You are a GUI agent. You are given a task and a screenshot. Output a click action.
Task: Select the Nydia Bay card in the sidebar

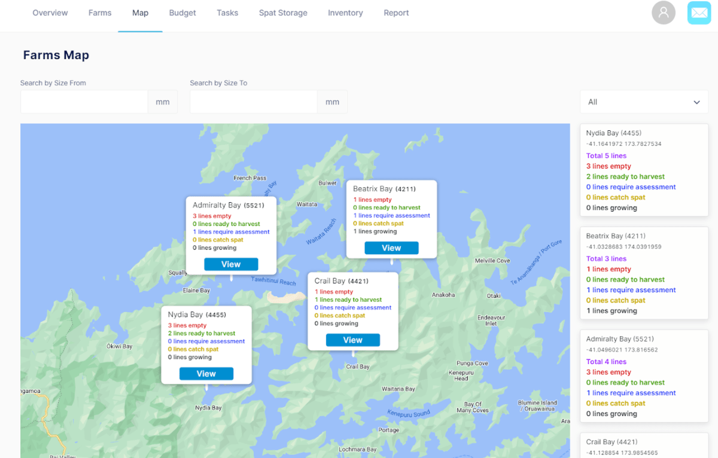pos(644,170)
